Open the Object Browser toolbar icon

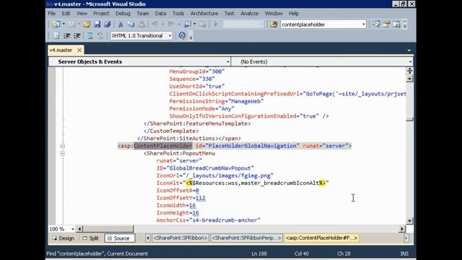396,25
